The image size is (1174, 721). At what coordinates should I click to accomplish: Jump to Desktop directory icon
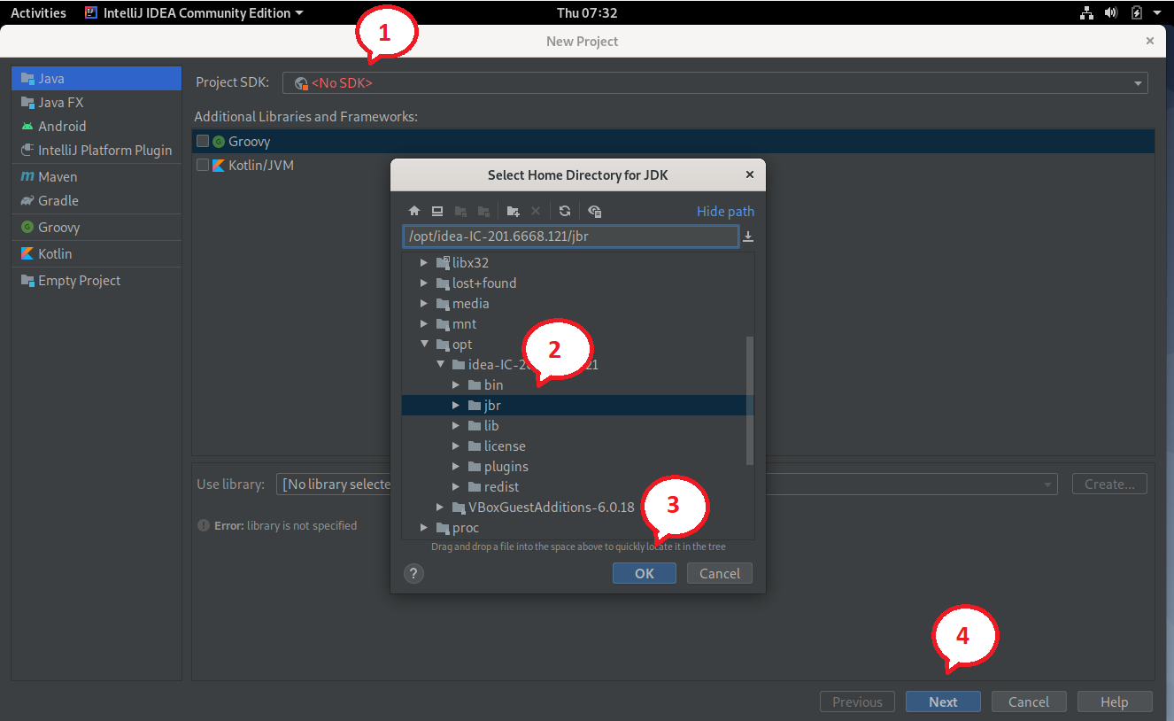(437, 211)
